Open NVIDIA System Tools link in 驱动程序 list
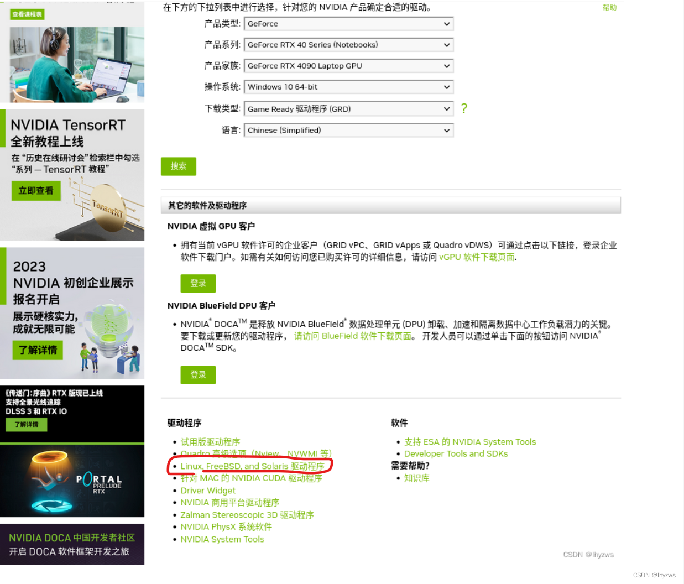Image resolution: width=684 pixels, height=584 pixels. pos(222,539)
